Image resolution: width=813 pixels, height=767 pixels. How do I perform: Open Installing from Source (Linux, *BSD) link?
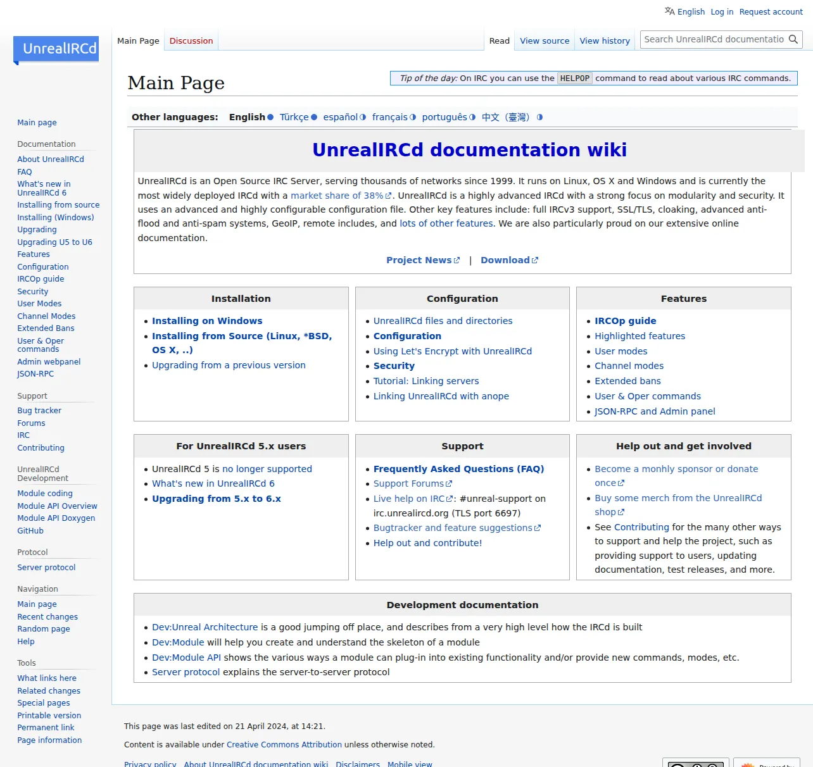(x=241, y=343)
